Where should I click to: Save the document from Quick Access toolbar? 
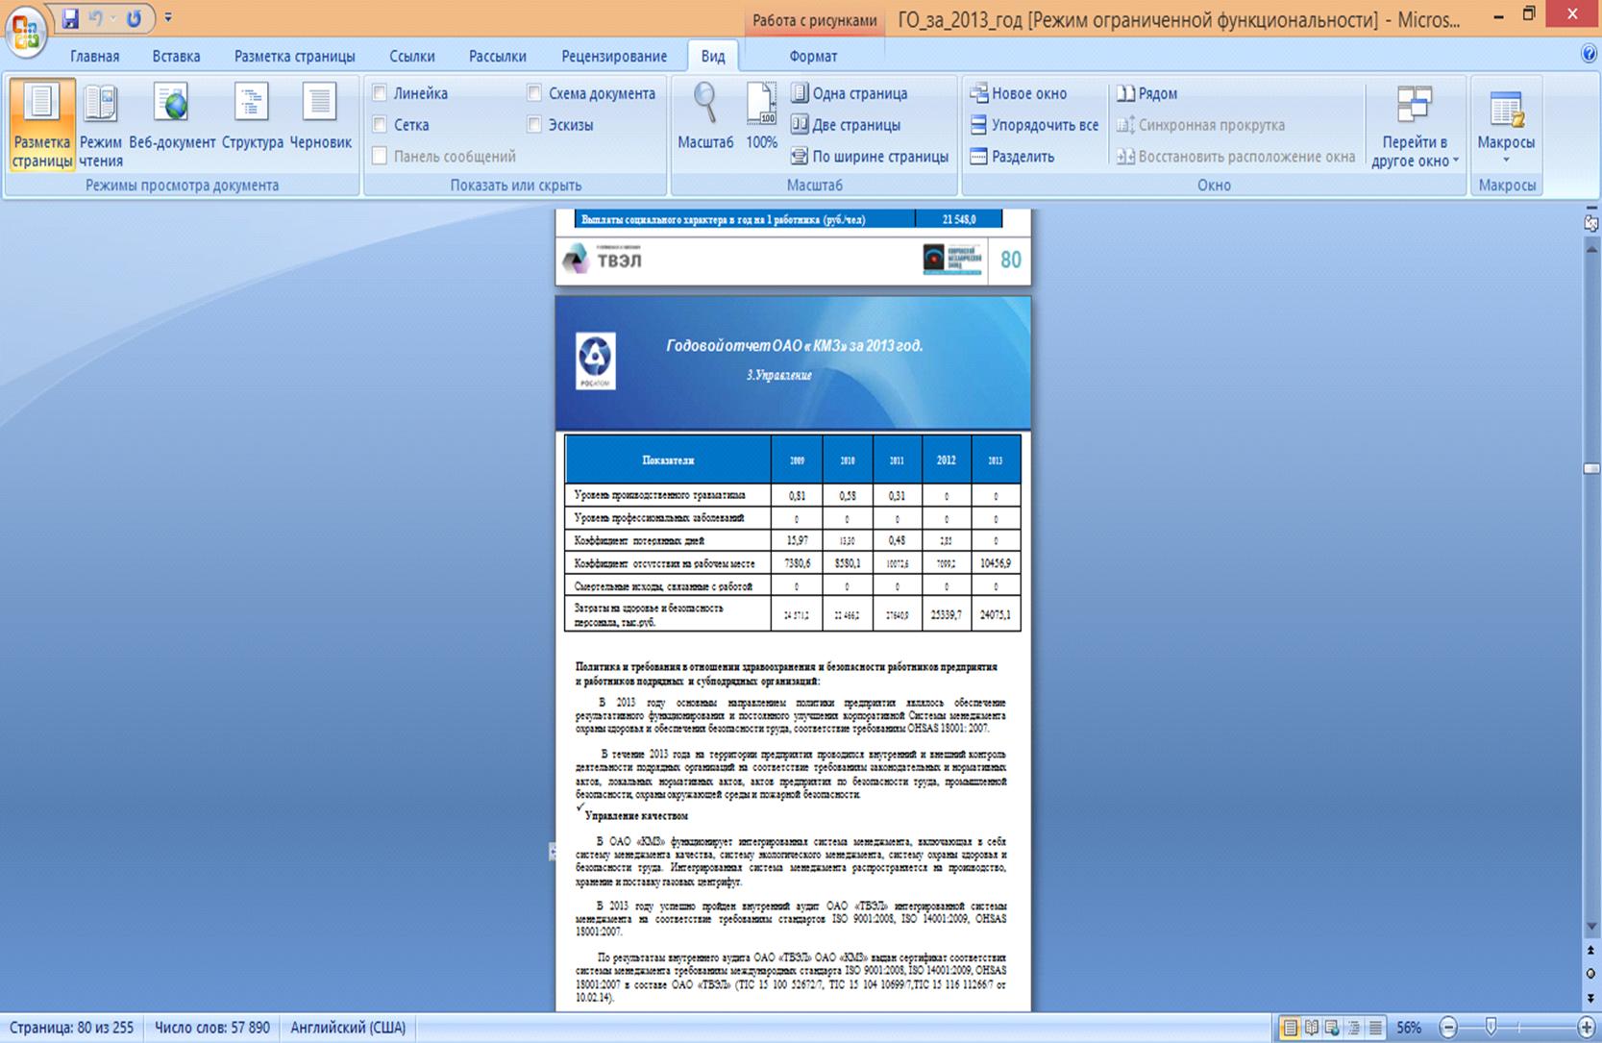click(70, 18)
